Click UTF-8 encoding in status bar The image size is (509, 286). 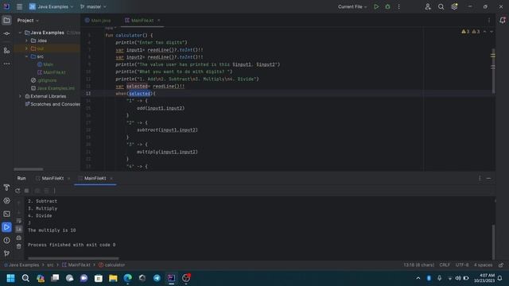[462, 265]
